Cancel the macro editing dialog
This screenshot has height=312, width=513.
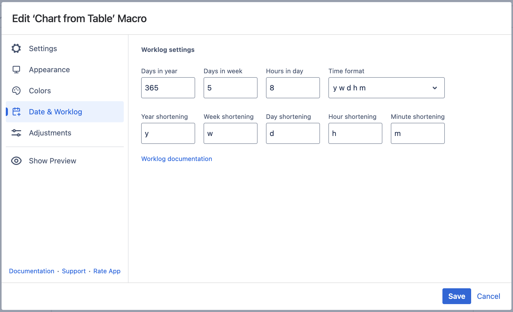tap(488, 296)
